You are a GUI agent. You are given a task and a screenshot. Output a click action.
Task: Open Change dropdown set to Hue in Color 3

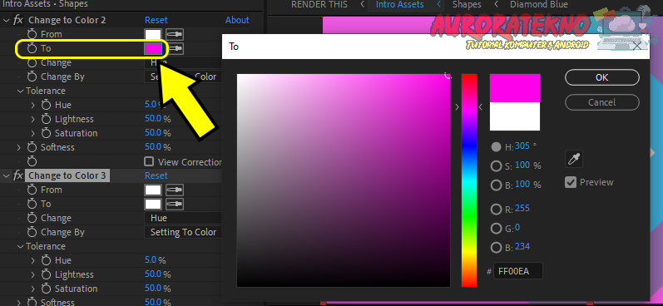point(183,218)
